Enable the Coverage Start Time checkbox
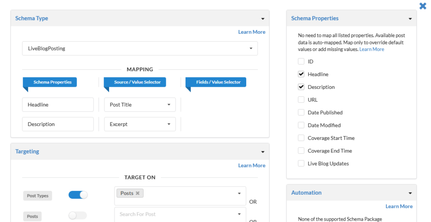Screen dimensions: 431x222 [301, 138]
